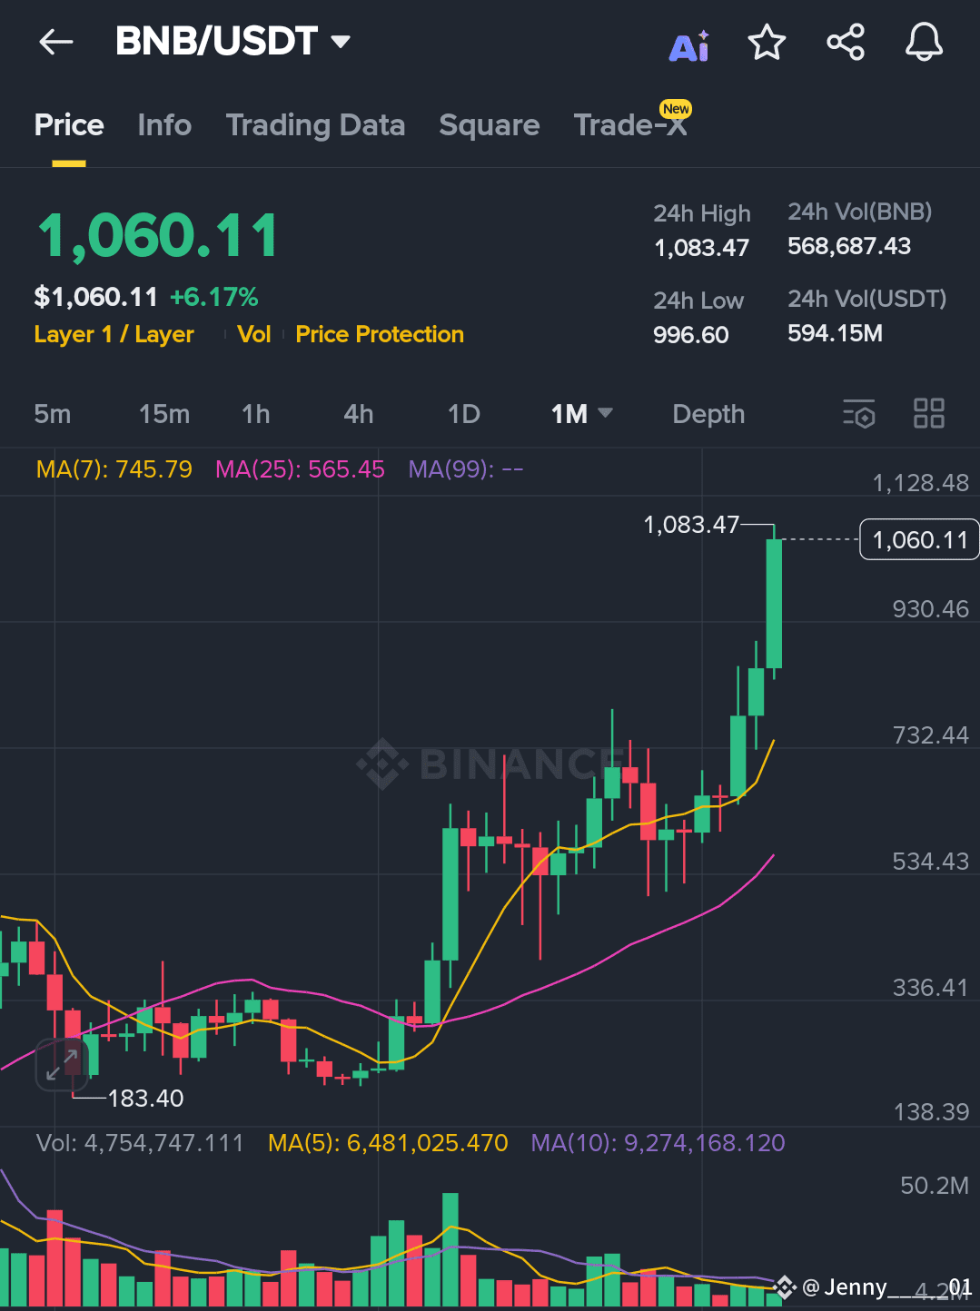The height and width of the screenshot is (1311, 980).
Task: Open the AI analysis icon
Action: click(689, 44)
